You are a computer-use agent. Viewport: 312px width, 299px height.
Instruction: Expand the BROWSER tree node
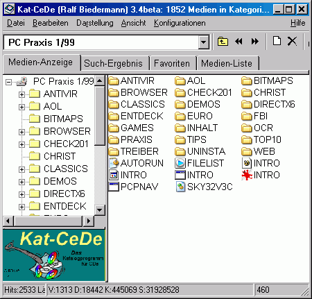(x=21, y=132)
